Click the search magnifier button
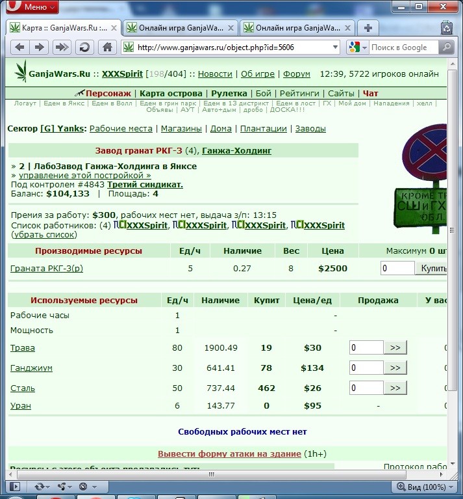The image size is (463, 499). click(446, 47)
